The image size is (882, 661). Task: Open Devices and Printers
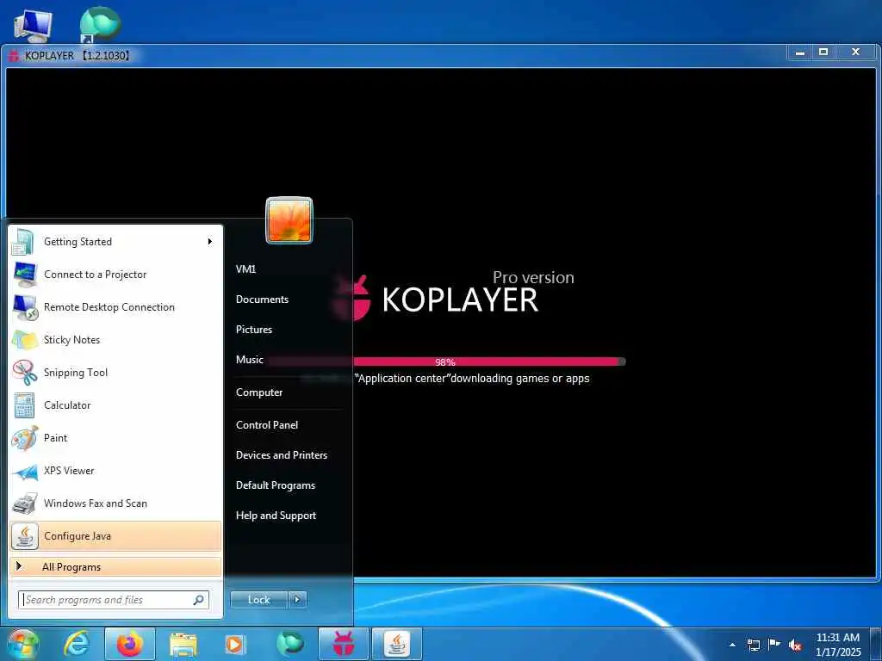click(x=282, y=455)
